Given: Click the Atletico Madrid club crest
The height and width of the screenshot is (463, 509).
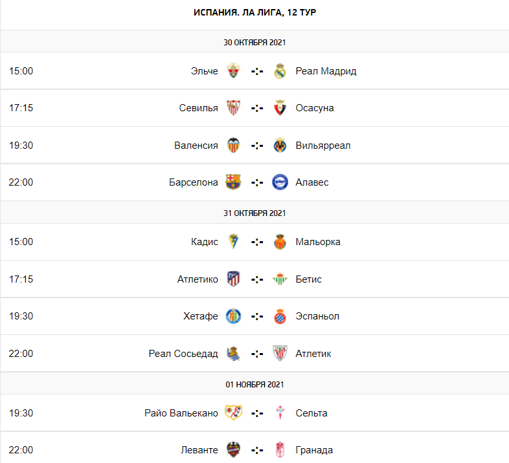Looking at the screenshot, I should point(233,279).
